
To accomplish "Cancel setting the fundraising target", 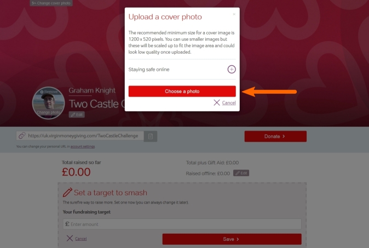I will (80, 239).
